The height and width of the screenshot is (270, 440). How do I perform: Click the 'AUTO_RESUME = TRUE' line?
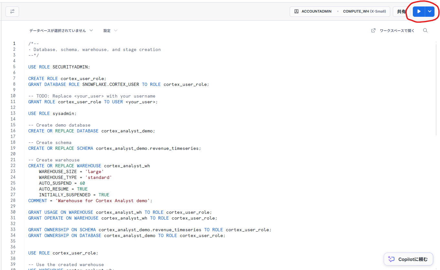coord(63,189)
